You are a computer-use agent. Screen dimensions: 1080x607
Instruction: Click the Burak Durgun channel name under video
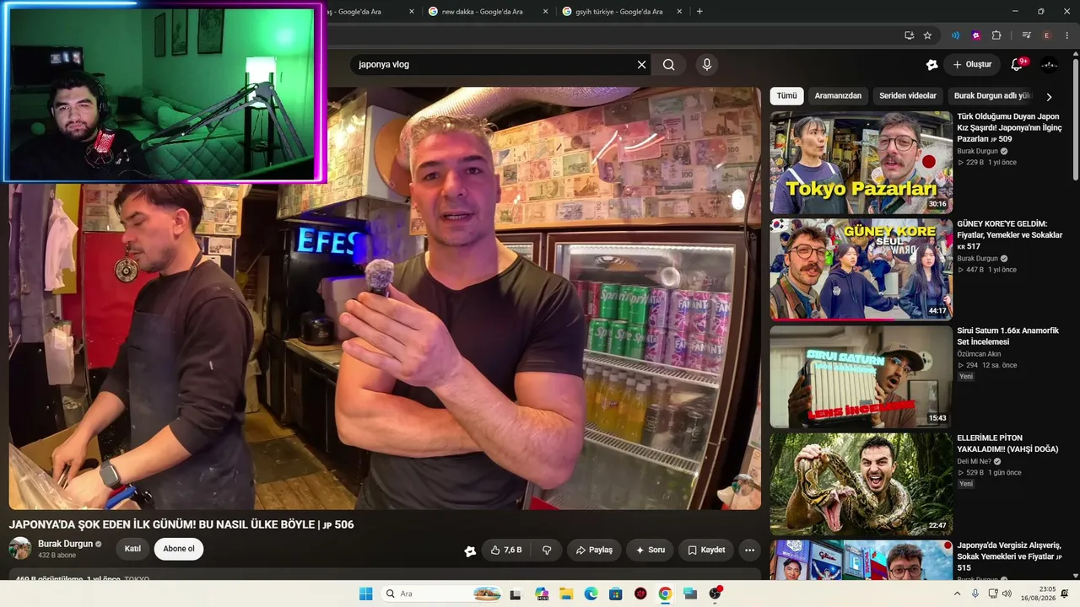[65, 544]
